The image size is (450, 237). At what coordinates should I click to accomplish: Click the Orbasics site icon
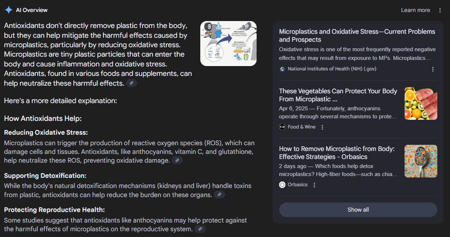coord(282,185)
